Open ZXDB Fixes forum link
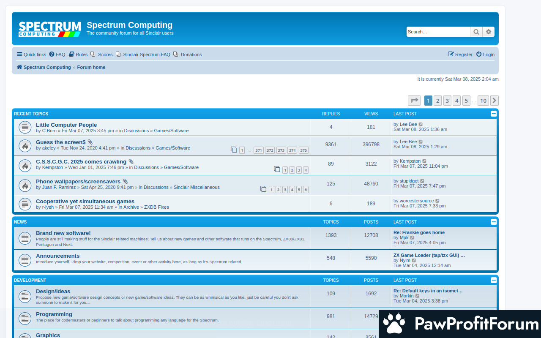Image resolution: width=541 pixels, height=338 pixels. 156,207
